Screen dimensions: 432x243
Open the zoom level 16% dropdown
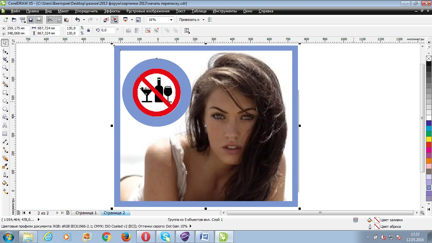171,20
